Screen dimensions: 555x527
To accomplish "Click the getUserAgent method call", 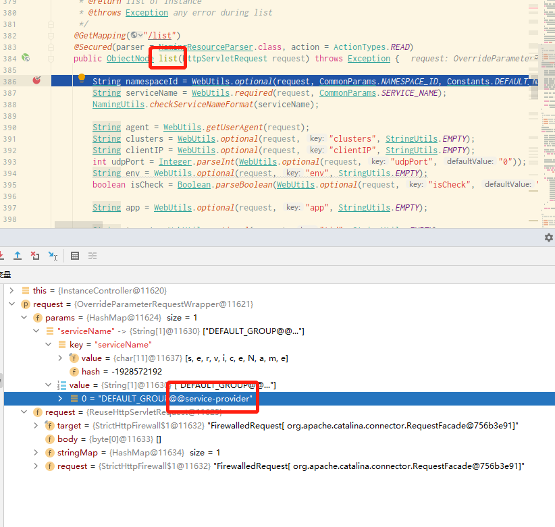I will pos(234,128).
